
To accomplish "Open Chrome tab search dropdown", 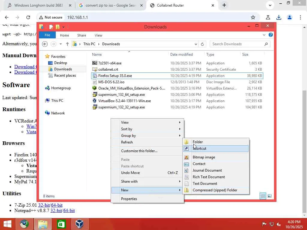I will (270, 5).
